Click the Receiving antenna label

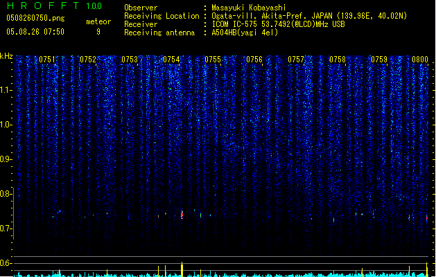[x=159, y=33]
